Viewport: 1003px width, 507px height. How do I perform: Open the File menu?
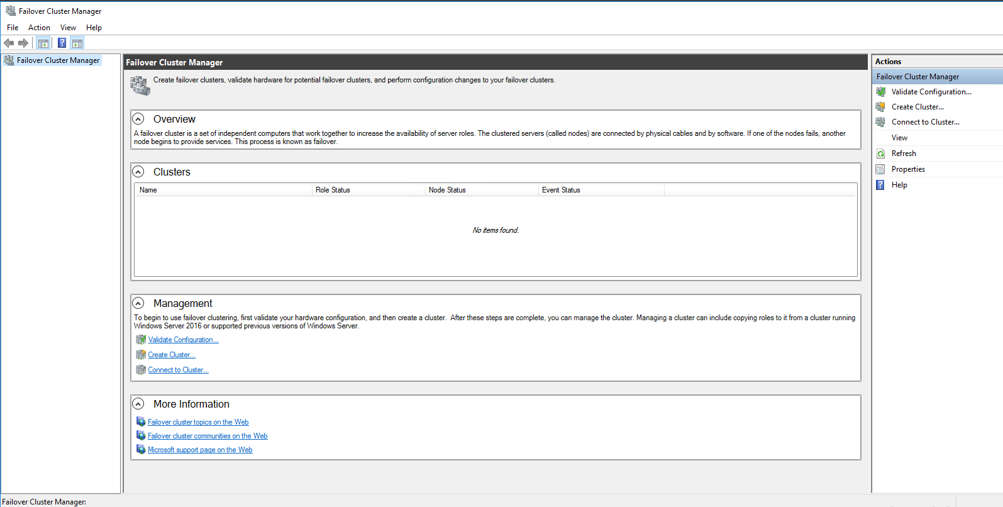click(x=13, y=28)
